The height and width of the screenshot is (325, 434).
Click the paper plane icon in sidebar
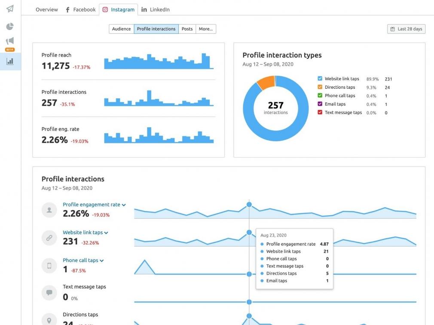pyautogui.click(x=10, y=9)
